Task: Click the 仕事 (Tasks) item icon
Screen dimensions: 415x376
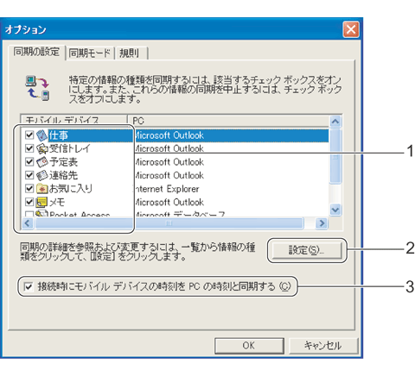Action: pyautogui.click(x=42, y=135)
